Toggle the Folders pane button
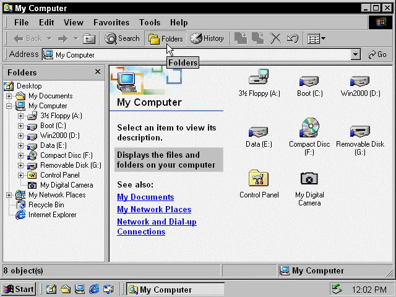 coord(165,38)
